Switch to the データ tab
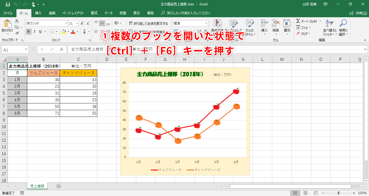Image resolution: width=369 pixels, height=196 pixels. tap(109, 13)
